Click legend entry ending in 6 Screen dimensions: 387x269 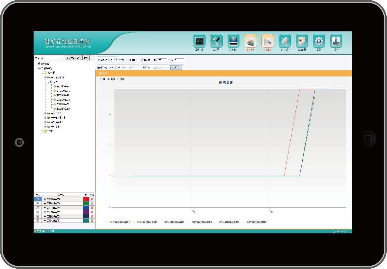pyautogui.click(x=254, y=222)
